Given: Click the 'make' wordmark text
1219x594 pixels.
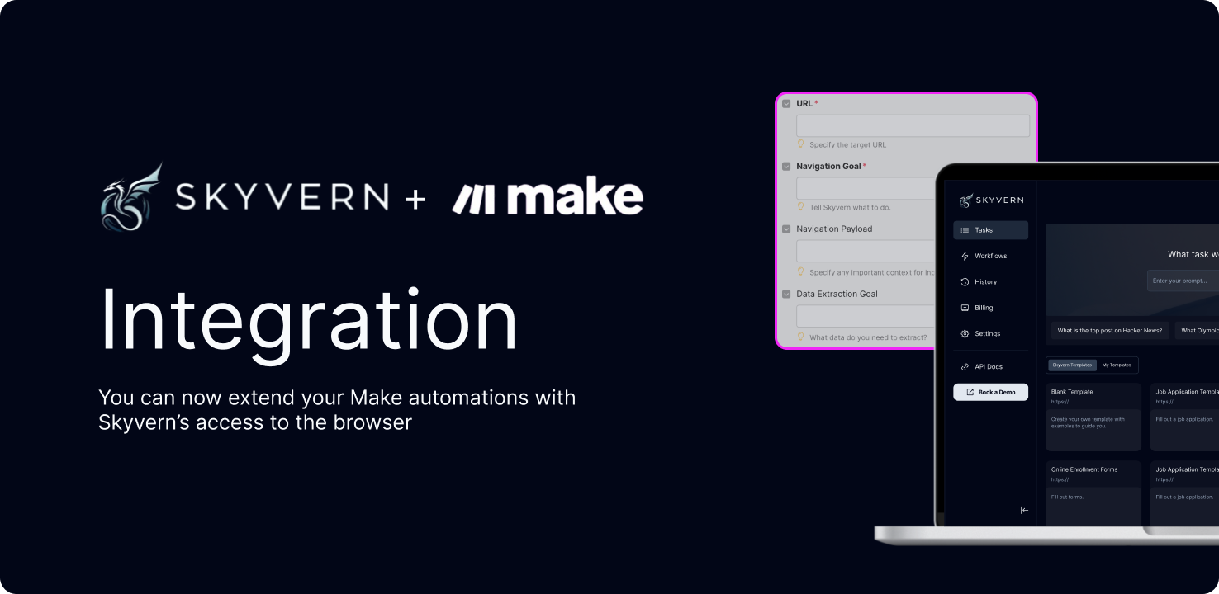Looking at the screenshot, I should point(575,197).
